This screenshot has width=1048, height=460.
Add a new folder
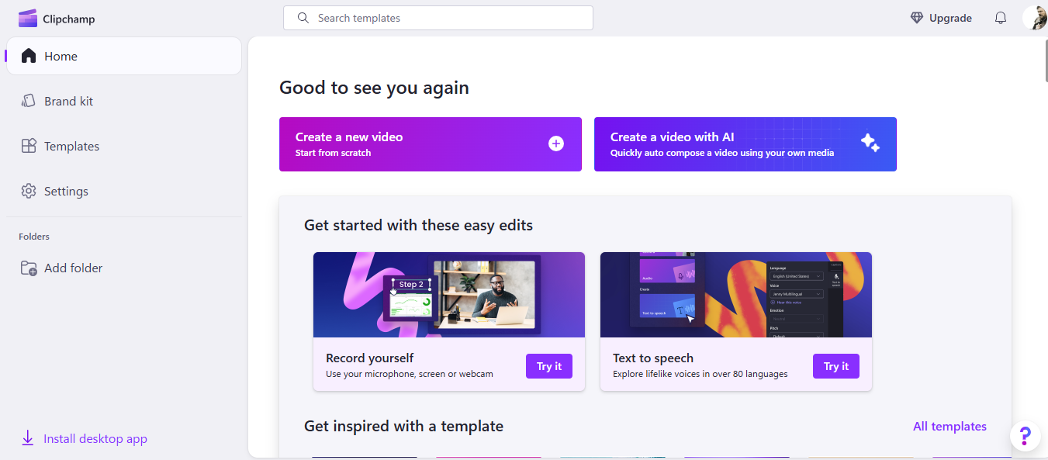pyautogui.click(x=73, y=268)
